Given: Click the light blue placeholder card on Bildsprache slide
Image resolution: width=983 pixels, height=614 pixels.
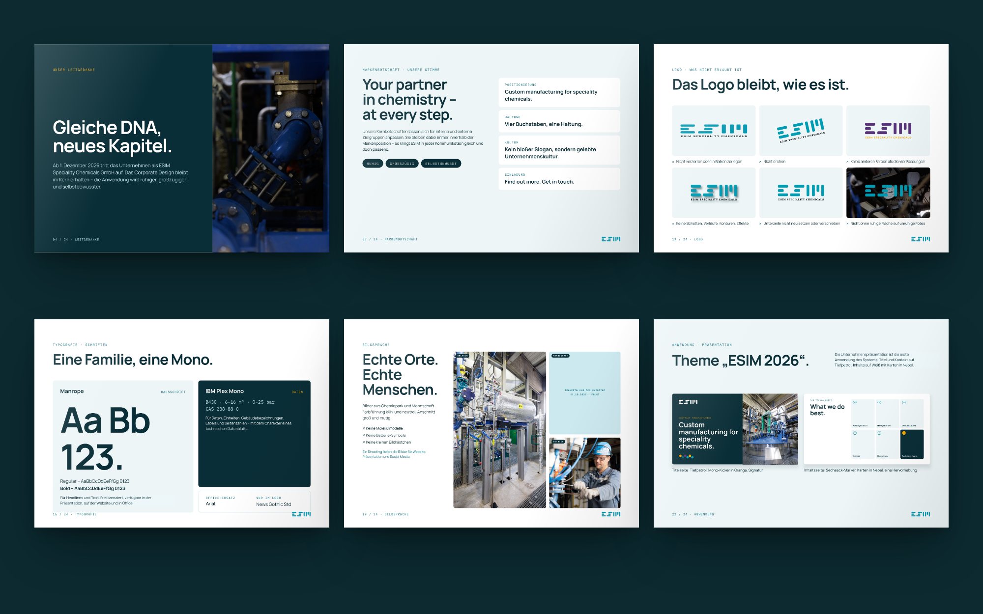Looking at the screenshot, I should (x=584, y=392).
